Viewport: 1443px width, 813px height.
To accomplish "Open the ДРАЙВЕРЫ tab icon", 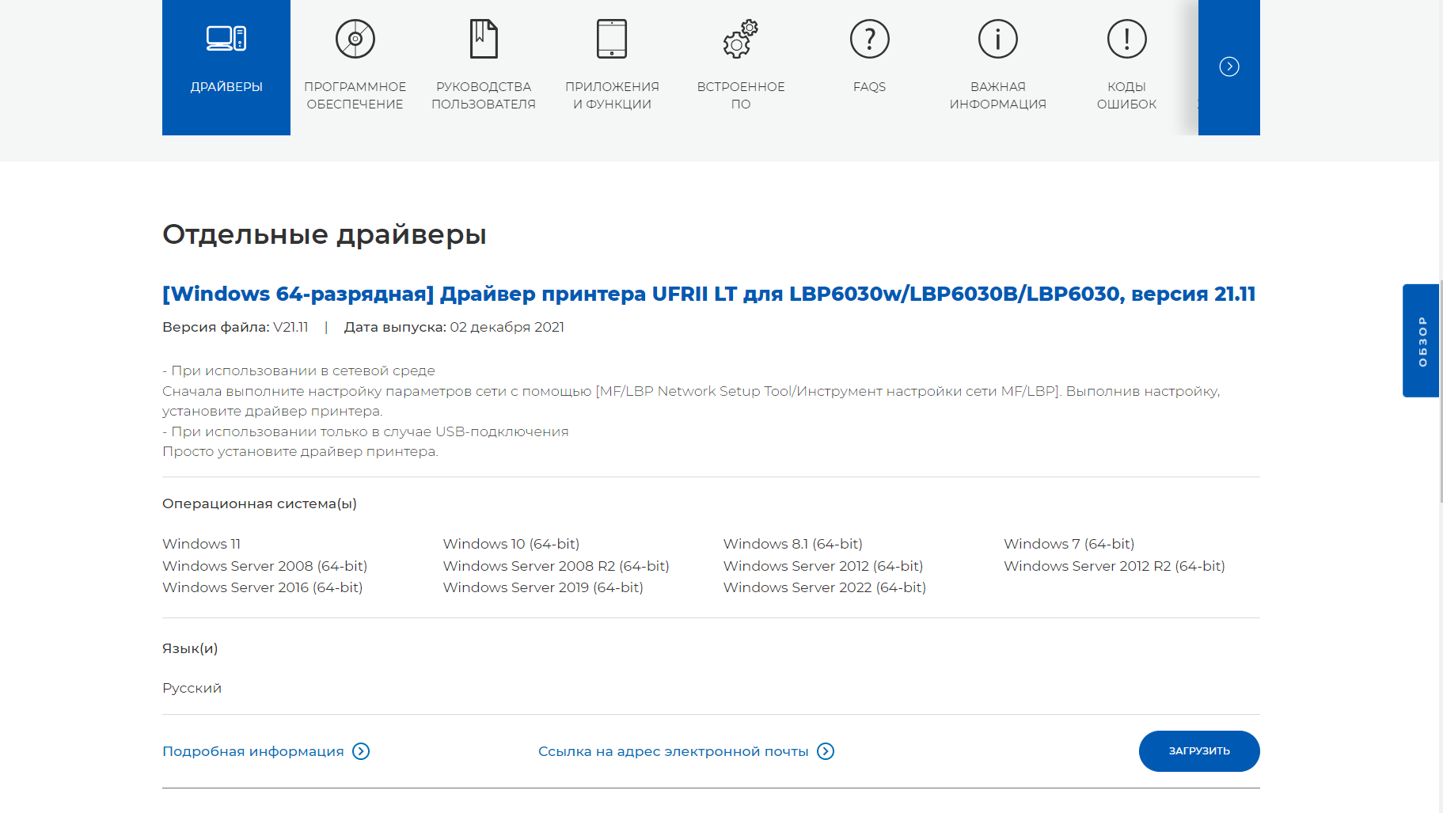I will [226, 38].
